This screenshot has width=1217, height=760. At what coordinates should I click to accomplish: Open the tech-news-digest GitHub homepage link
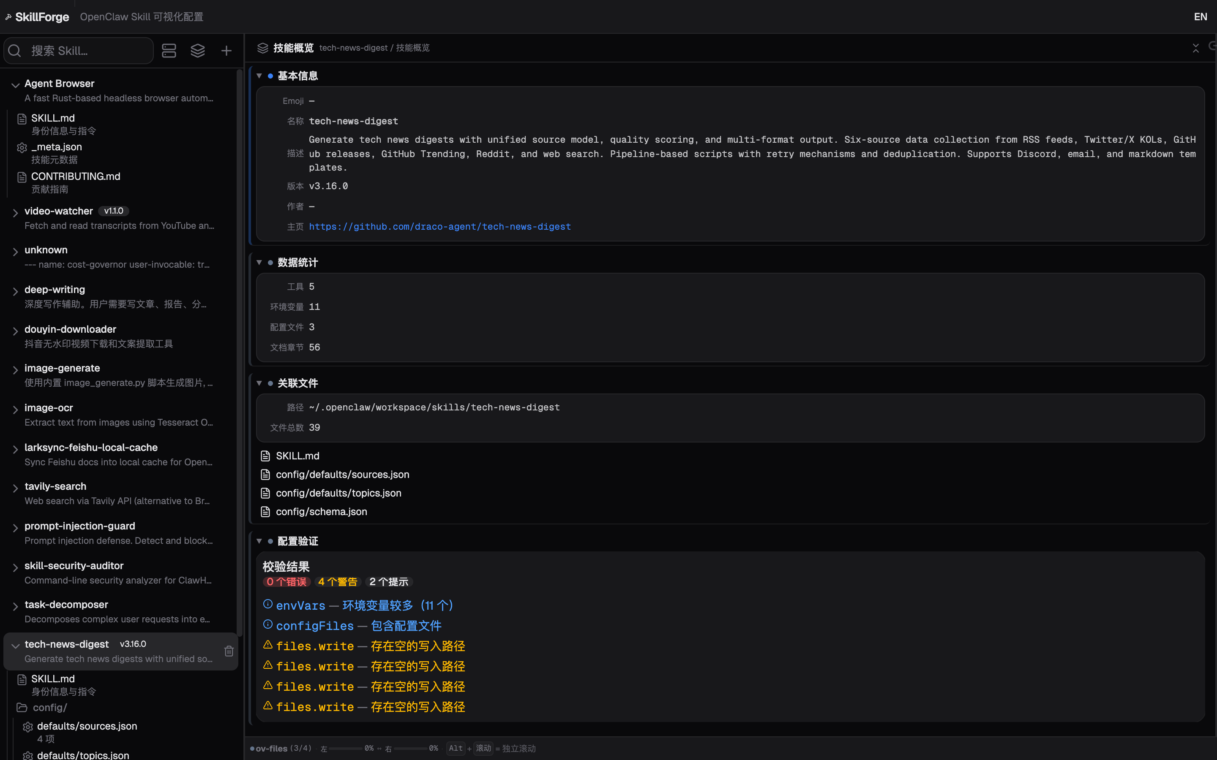(x=439, y=227)
